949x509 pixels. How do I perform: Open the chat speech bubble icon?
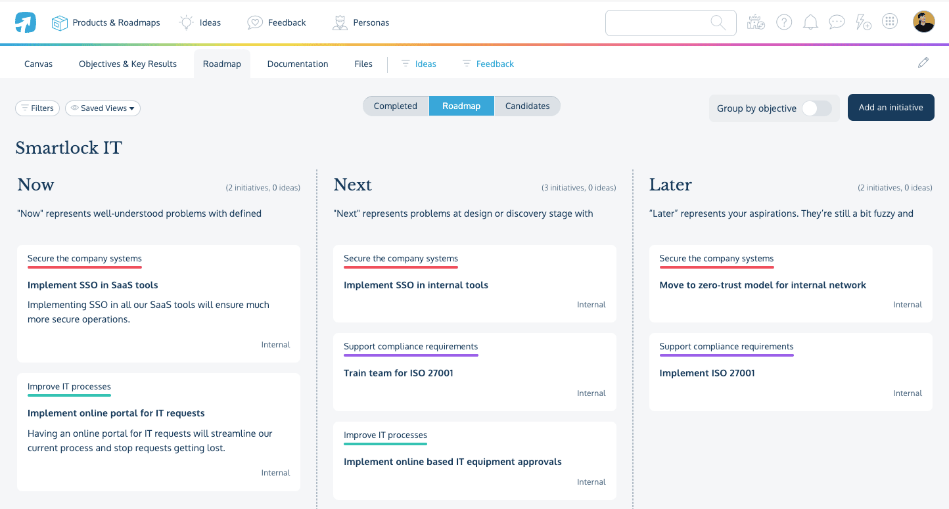point(837,22)
